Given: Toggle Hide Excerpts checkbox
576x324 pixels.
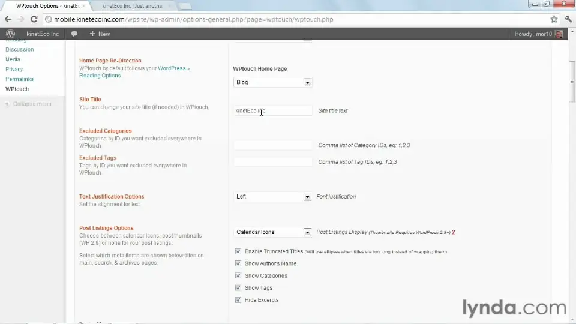Looking at the screenshot, I should click(238, 300).
